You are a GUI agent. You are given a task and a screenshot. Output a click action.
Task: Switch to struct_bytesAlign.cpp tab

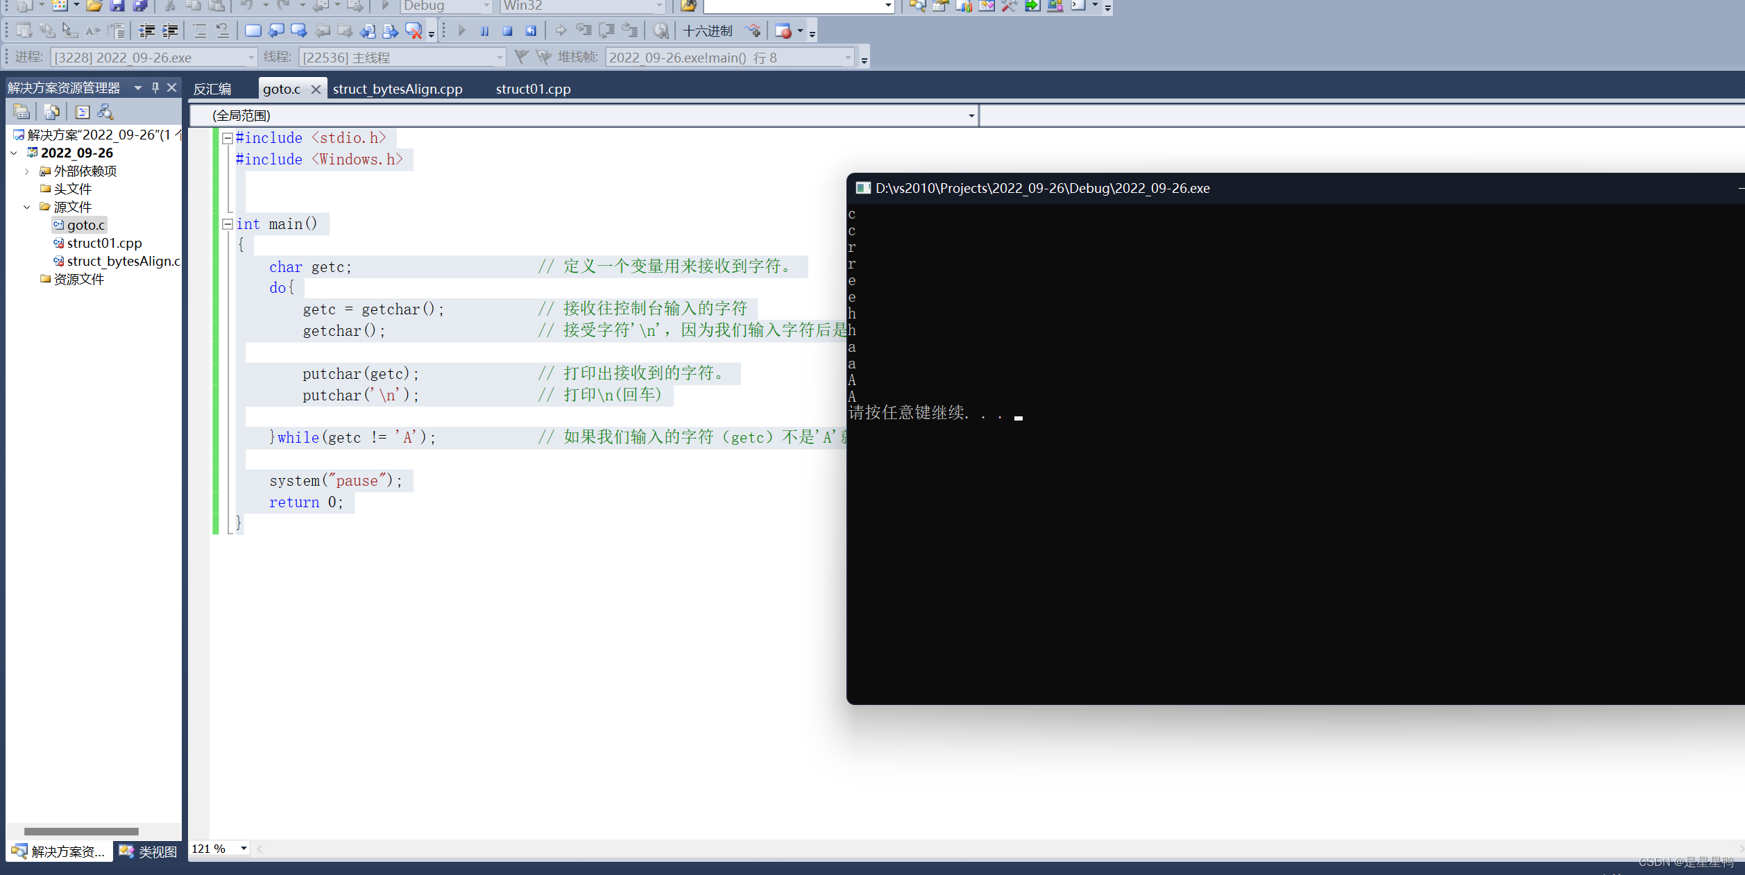click(398, 89)
